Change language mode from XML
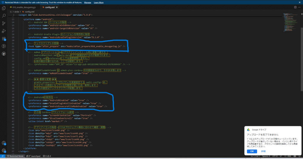Screen dimensions: 303x159 (x=289, y=156)
